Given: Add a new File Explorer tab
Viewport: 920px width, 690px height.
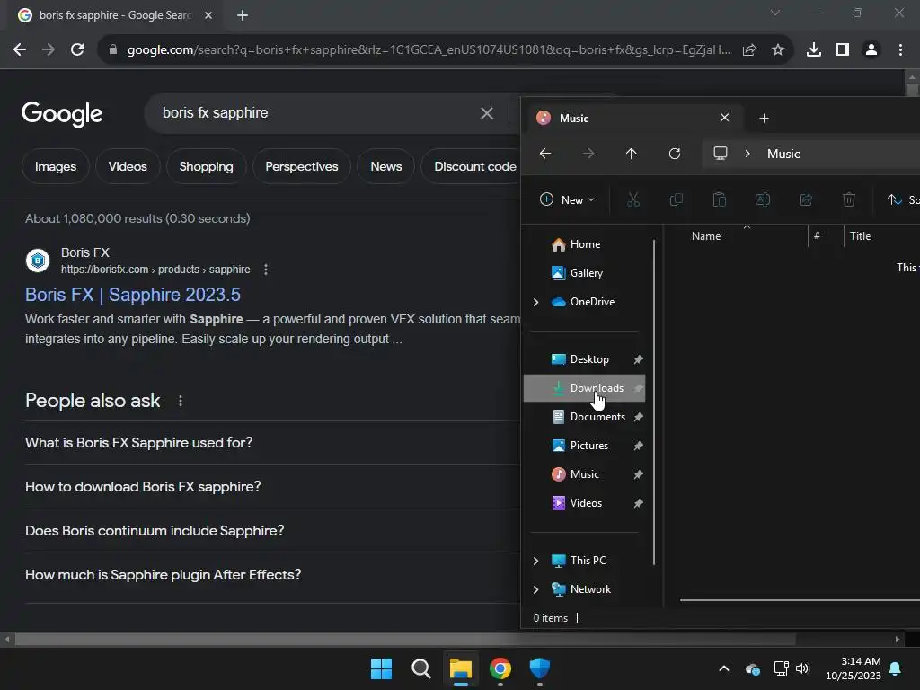Looking at the screenshot, I should point(764,119).
